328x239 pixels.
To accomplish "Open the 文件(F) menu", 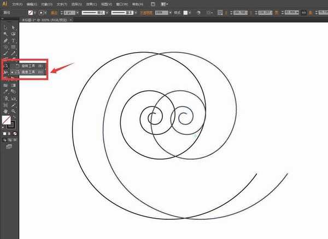I will pyautogui.click(x=17, y=4).
